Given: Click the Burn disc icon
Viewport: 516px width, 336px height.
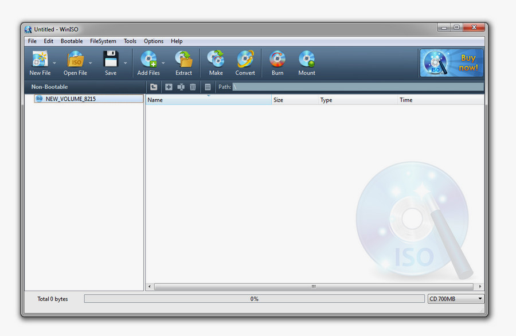Looking at the screenshot, I should (277, 59).
